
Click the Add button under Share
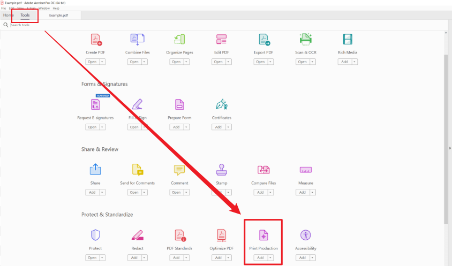(x=92, y=192)
